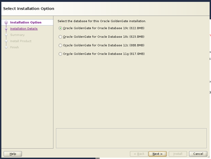Open the Installation Details step link
Screen dimensions: 211x159
click(x=24, y=28)
